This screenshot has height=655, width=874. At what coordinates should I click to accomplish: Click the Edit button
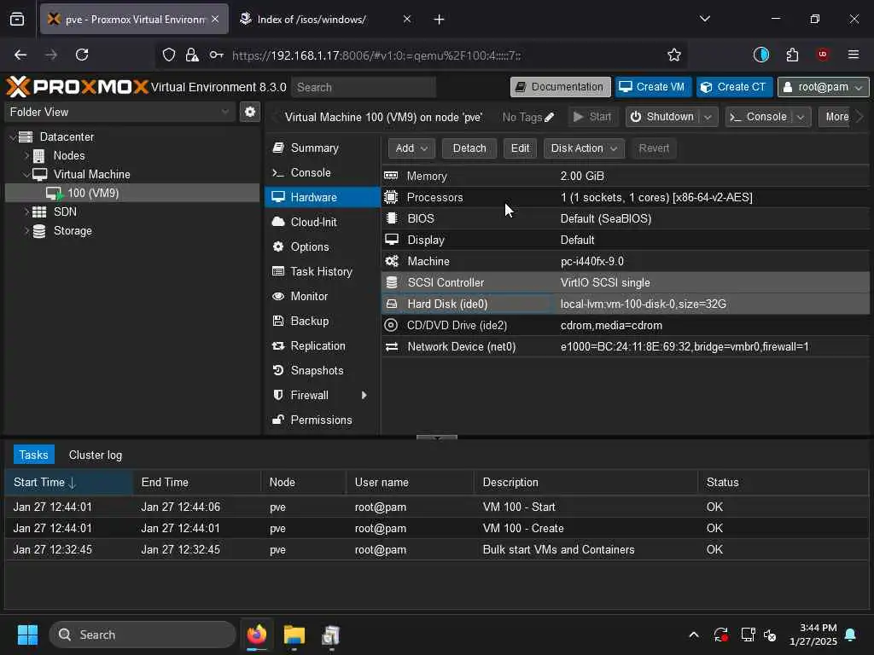pos(520,148)
